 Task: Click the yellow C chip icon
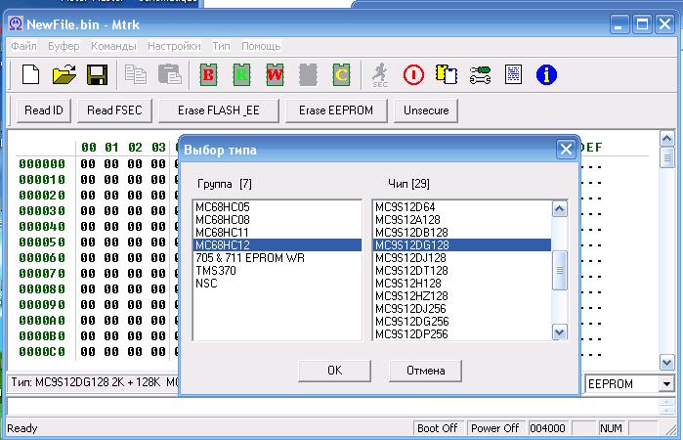[x=341, y=75]
